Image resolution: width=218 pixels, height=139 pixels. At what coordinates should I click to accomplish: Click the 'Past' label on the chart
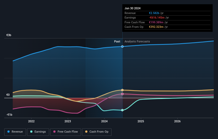click(x=117, y=41)
